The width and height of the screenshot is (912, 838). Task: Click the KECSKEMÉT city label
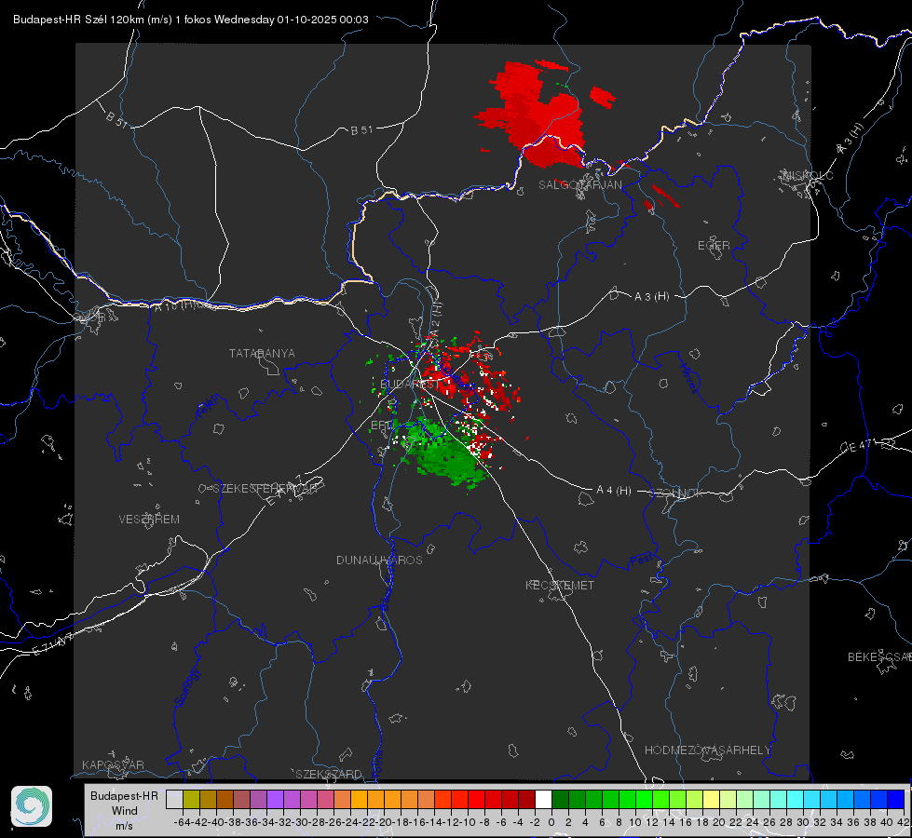560,585
